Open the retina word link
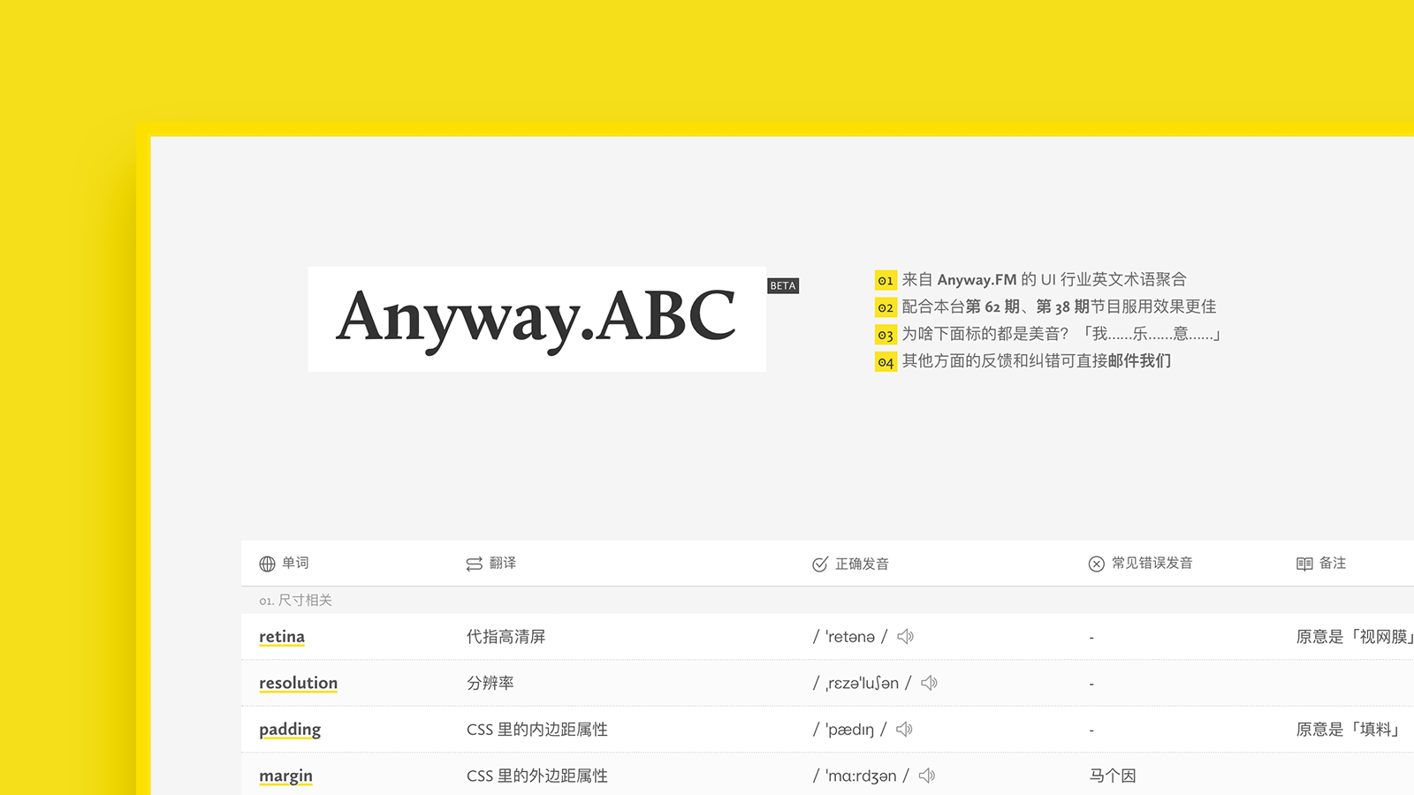This screenshot has height=795, width=1414. (282, 637)
